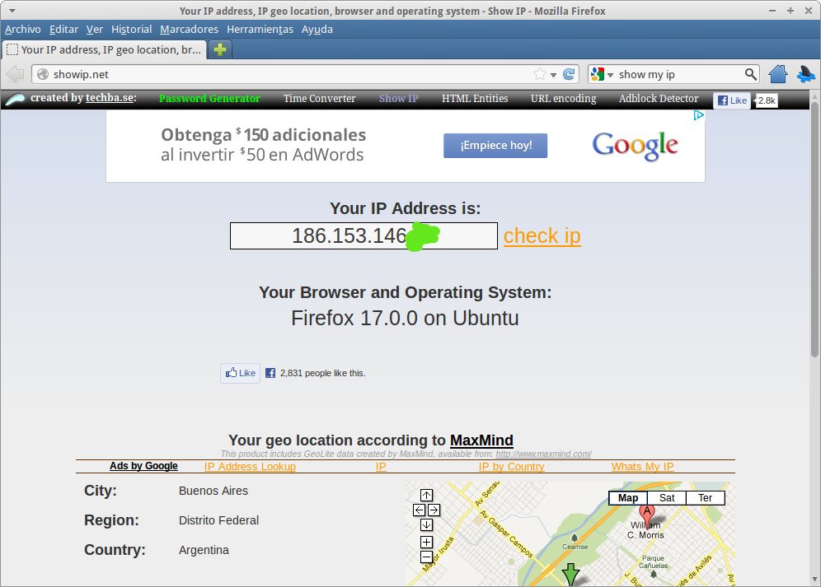The height and width of the screenshot is (587, 821).
Task: Click the red A map marker
Action: coord(647,515)
